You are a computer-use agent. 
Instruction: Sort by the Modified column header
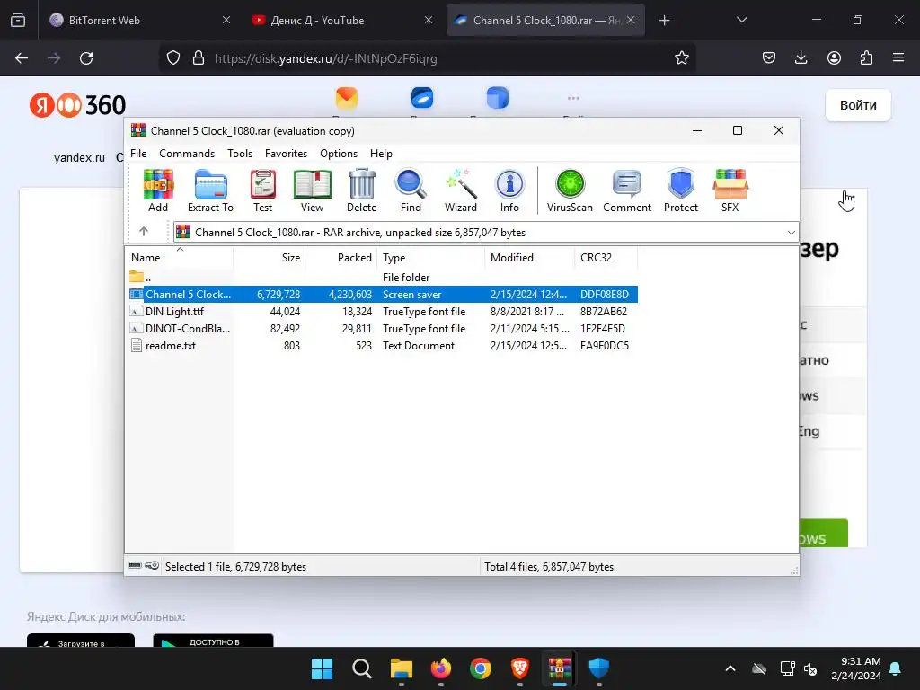530,258
